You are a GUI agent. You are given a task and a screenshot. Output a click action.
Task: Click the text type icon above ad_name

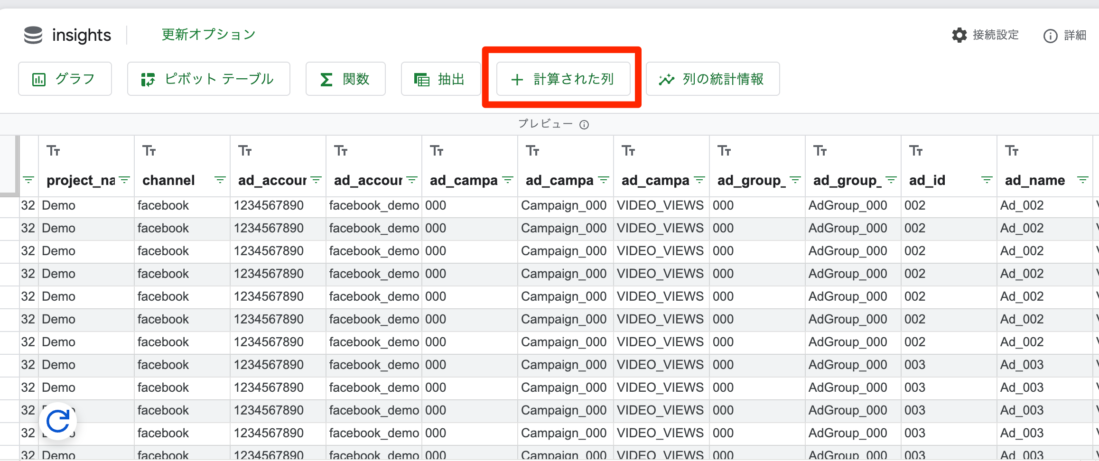(x=1012, y=151)
